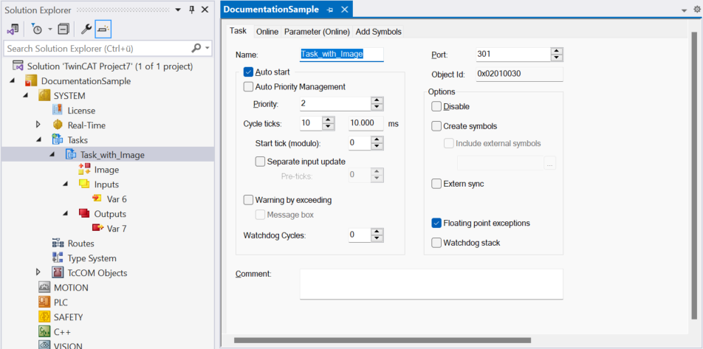Select the SYSTEM node icon

pos(44,96)
